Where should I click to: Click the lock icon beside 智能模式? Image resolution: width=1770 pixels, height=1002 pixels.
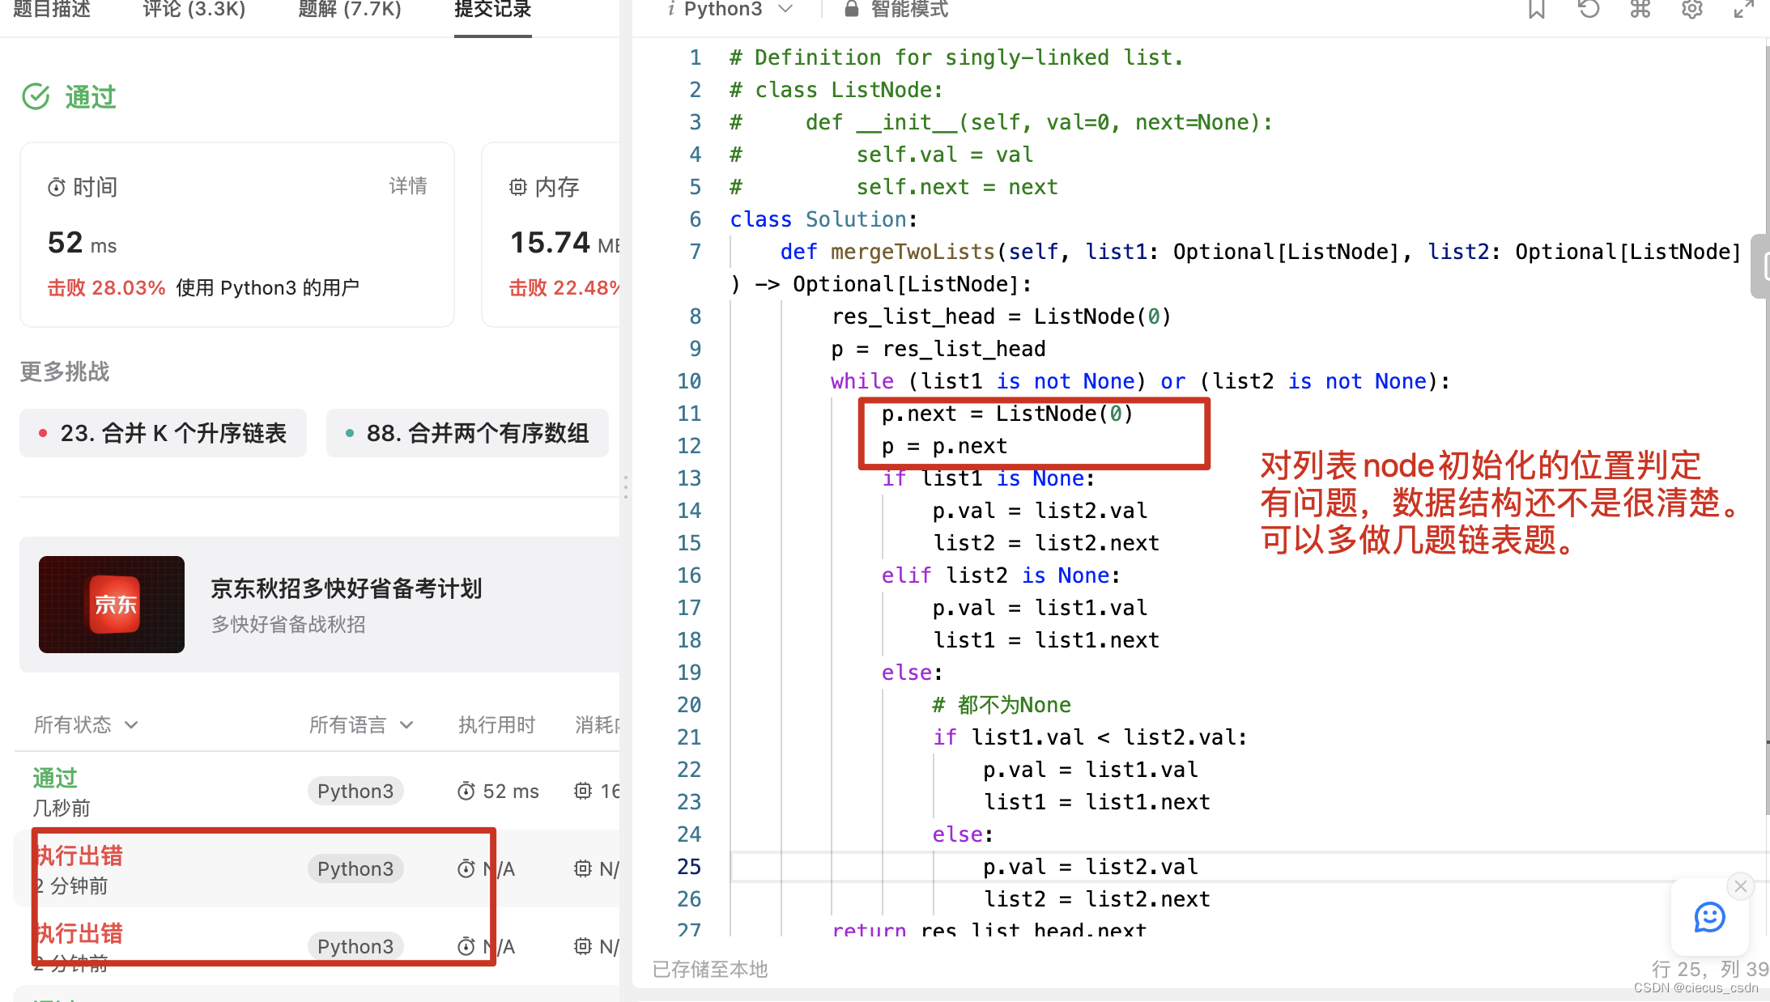[851, 9]
